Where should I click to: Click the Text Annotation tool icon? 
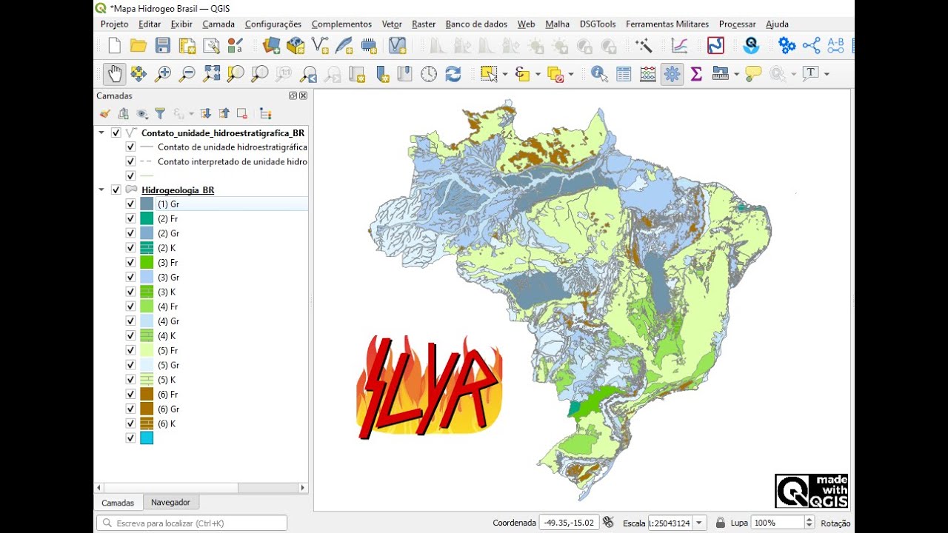(811, 74)
